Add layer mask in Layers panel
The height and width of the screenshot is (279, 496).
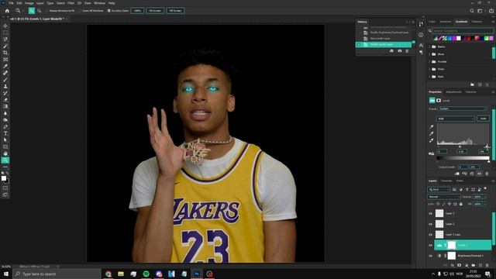460,265
